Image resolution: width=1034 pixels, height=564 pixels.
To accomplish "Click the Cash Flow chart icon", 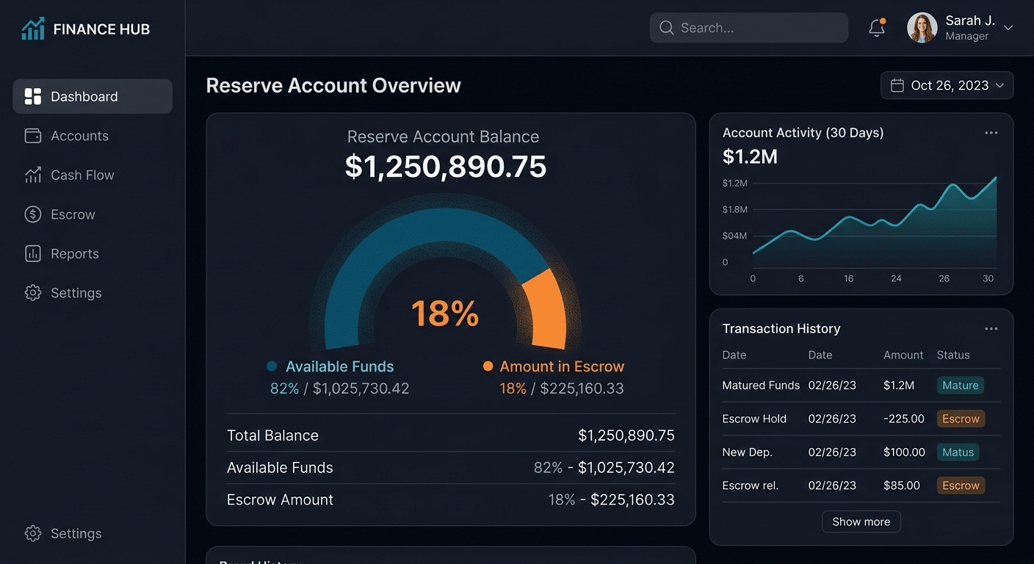I will pyautogui.click(x=33, y=175).
